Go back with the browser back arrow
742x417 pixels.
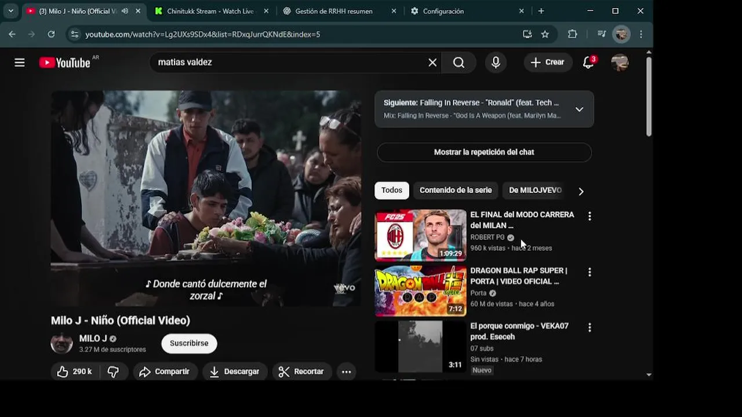point(12,34)
